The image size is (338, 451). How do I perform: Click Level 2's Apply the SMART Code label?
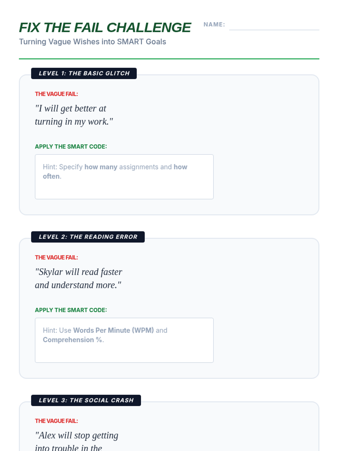[71, 310]
